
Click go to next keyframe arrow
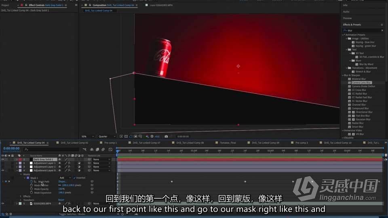tap(9, 181)
